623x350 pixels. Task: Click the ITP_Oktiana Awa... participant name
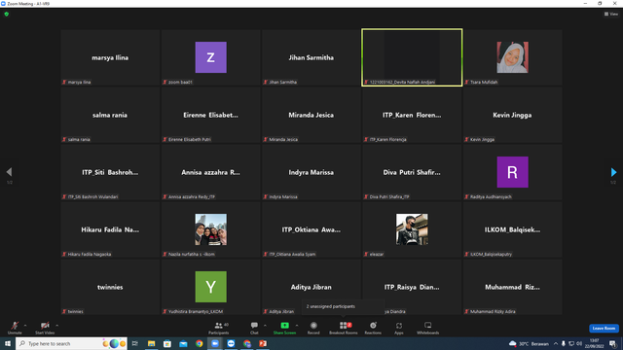pos(311,229)
